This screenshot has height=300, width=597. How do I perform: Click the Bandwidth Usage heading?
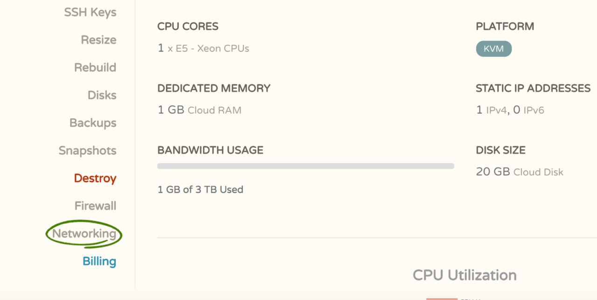[x=210, y=150]
